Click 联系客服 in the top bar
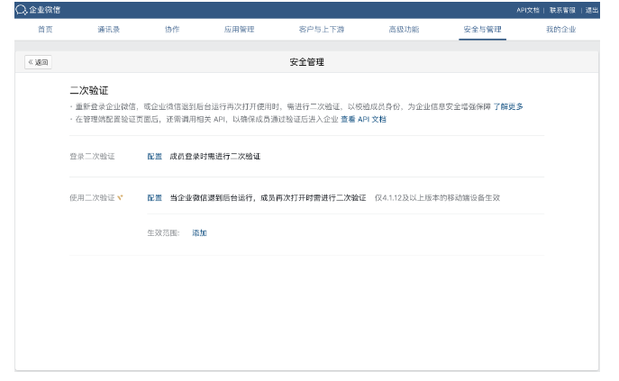The height and width of the screenshot is (381, 619). click(563, 10)
